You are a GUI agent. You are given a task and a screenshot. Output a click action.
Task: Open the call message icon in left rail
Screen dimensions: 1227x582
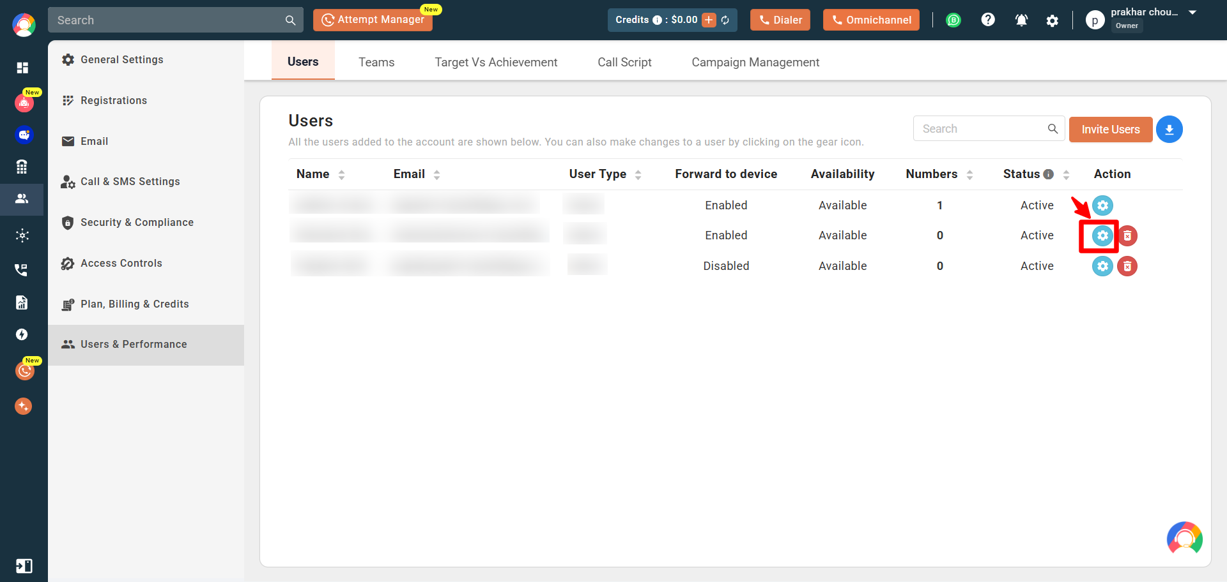22,269
